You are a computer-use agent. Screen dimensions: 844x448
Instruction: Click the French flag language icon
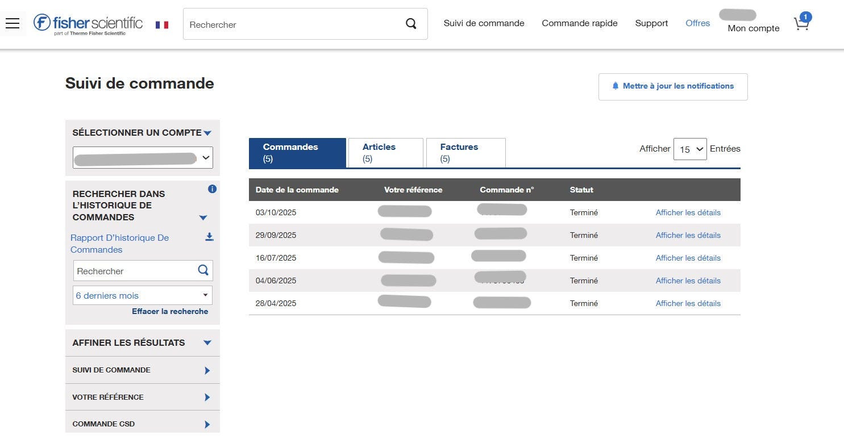(162, 24)
